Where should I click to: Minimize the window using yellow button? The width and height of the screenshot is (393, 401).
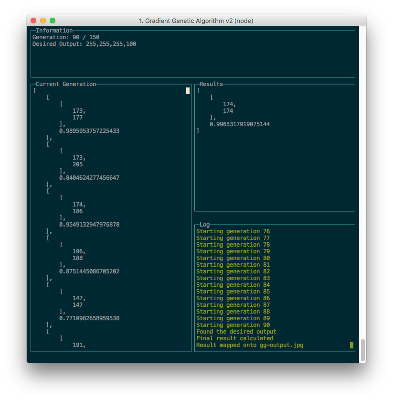[x=43, y=21]
